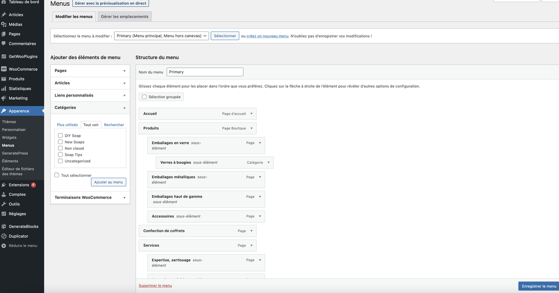This screenshot has width=559, height=293.
Task: Switch to Modifier les menus tab
Action: click(x=74, y=17)
